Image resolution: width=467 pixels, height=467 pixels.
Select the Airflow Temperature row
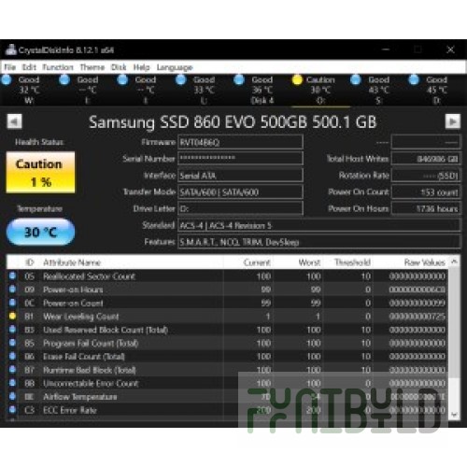(227, 397)
